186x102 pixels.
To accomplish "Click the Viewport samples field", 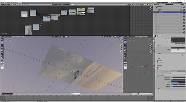I will 178,51.
